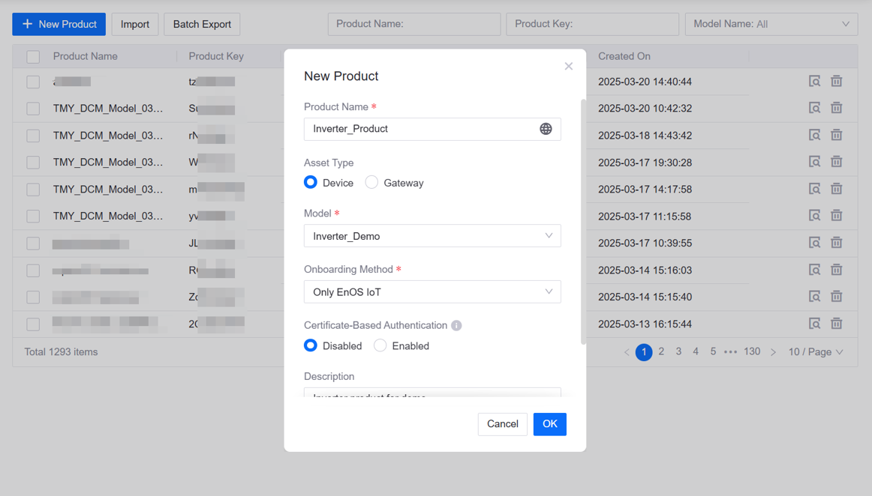
Task: Click the globe icon in Product Name field
Action: 546,129
